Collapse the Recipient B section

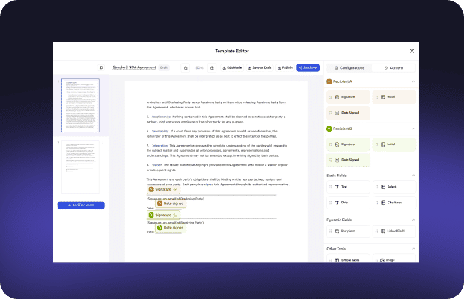coord(413,129)
